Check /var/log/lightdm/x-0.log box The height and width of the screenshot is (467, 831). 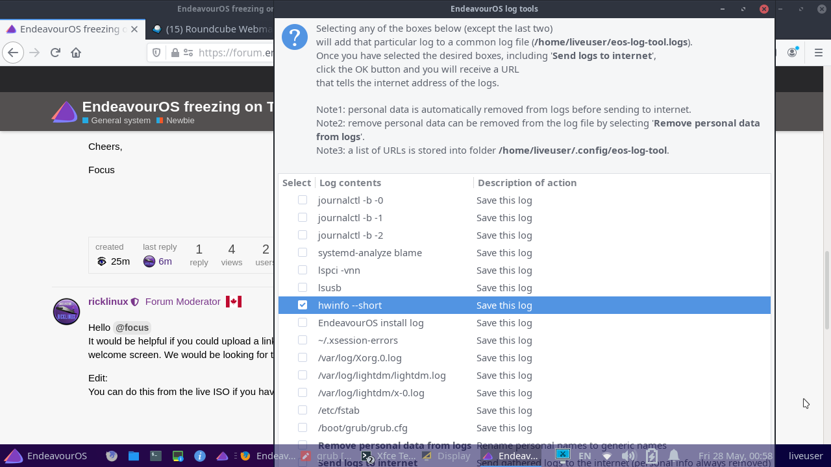pos(303,393)
